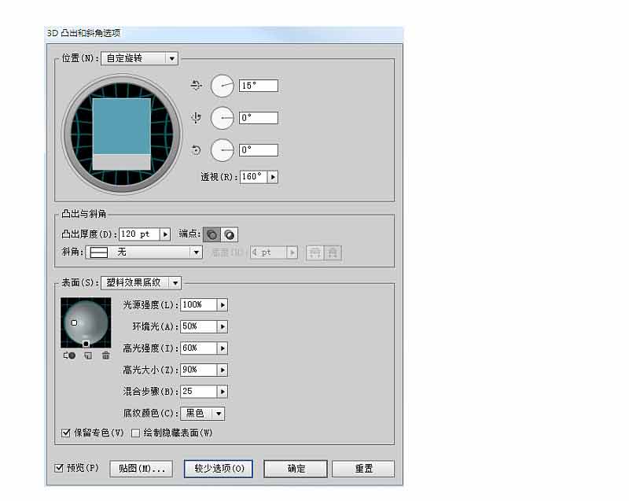Open the bevel shape dropdown
Viewport: 629px width, 501px height.
tap(144, 252)
